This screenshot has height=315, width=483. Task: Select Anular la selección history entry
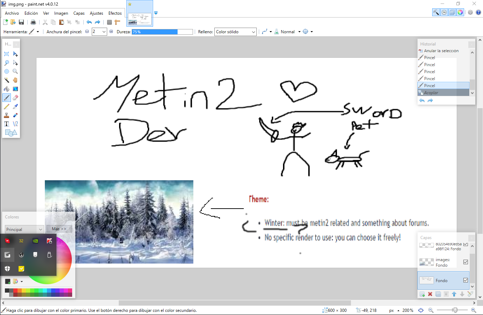coord(443,51)
